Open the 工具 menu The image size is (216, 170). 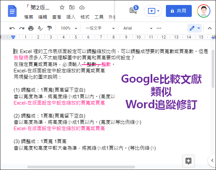pyautogui.click(x=99, y=17)
